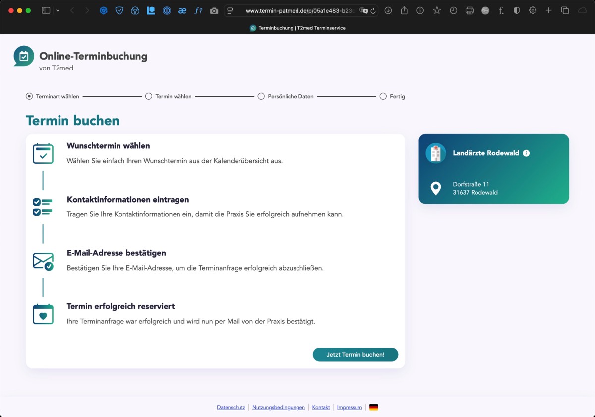The height and width of the screenshot is (417, 595).
Task: Click the blue checkmark shield extension icon
Action: click(x=119, y=10)
